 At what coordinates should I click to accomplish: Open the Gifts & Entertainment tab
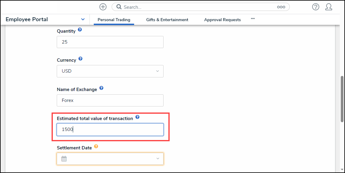(167, 20)
